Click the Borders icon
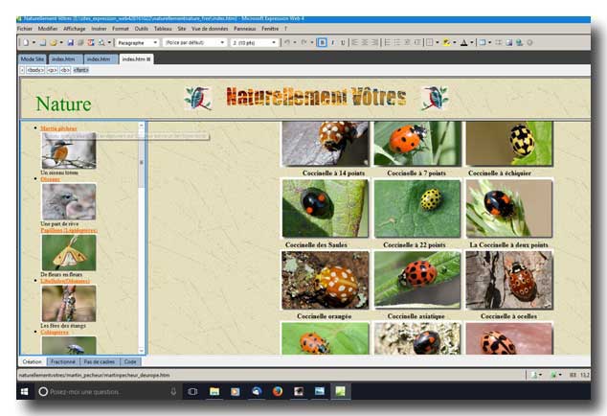The height and width of the screenshot is (416, 607). (x=429, y=42)
